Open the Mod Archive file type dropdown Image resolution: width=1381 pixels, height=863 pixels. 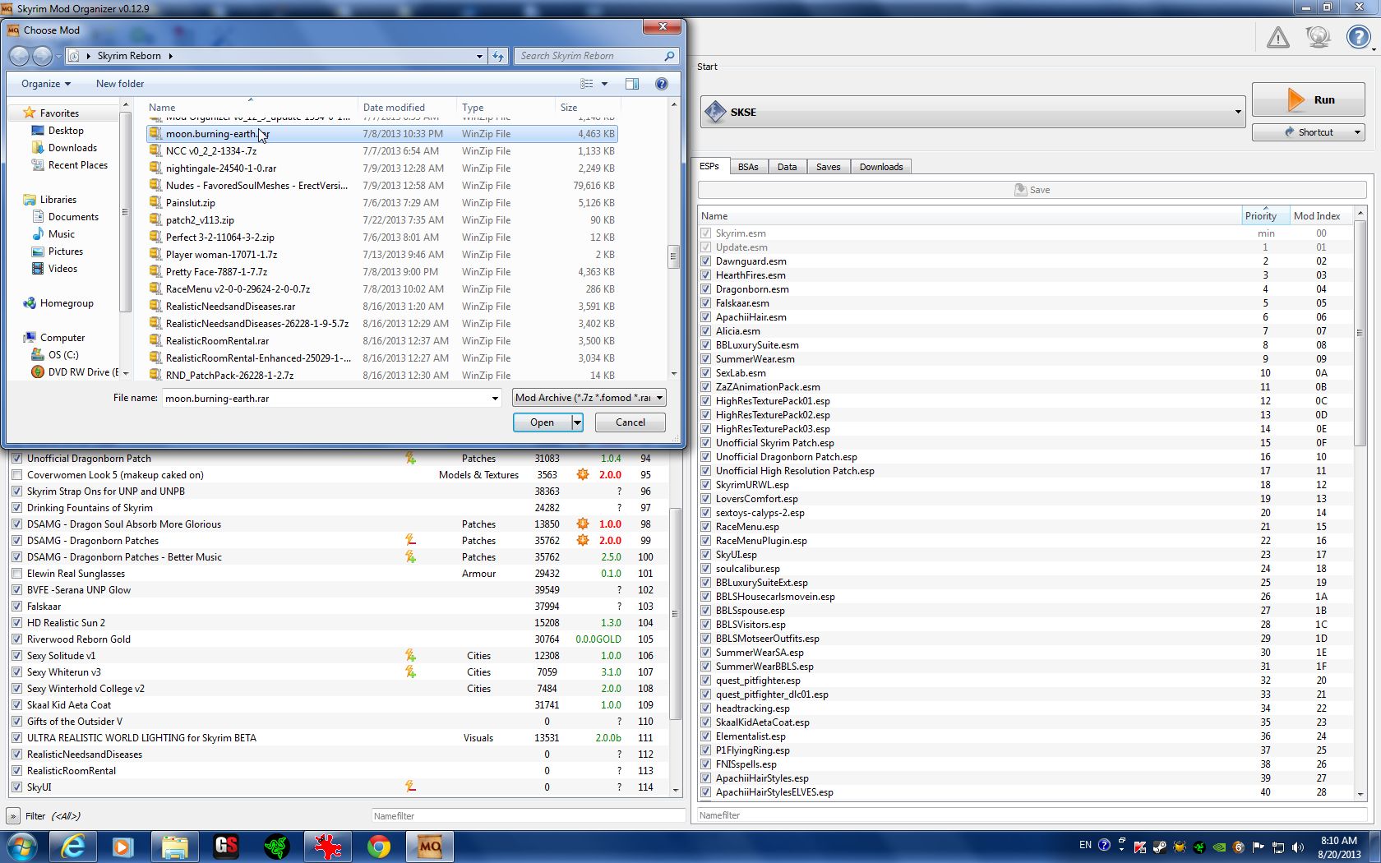(x=659, y=398)
